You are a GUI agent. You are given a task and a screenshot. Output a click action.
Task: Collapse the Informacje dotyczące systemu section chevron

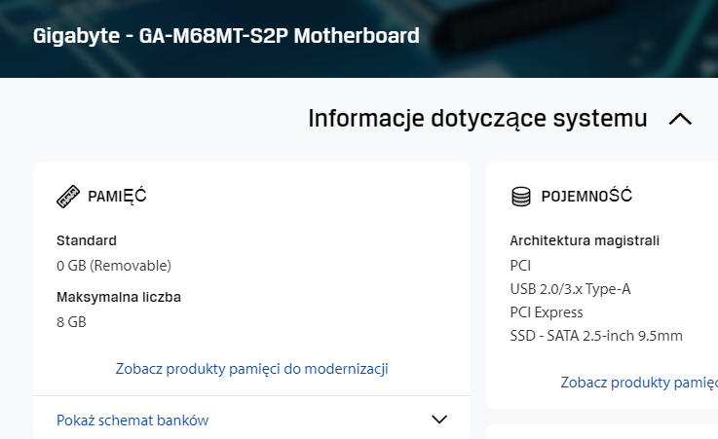(680, 120)
